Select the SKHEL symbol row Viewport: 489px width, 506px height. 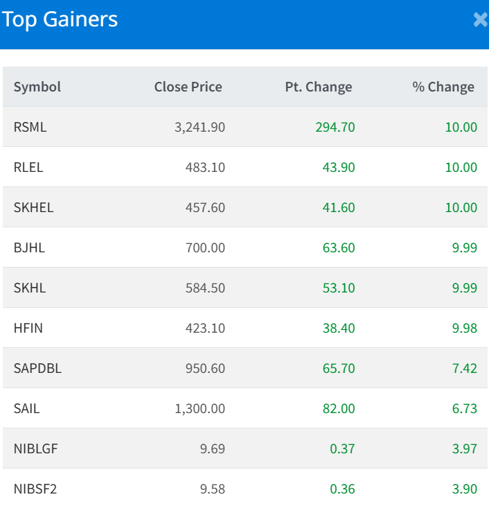tap(33, 207)
